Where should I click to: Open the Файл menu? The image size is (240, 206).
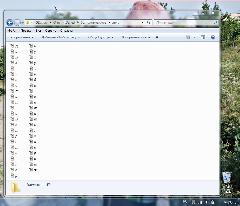point(12,31)
